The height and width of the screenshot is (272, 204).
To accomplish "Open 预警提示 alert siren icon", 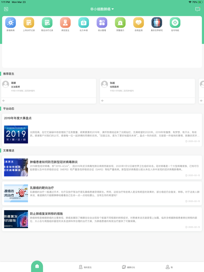I will [120, 23].
